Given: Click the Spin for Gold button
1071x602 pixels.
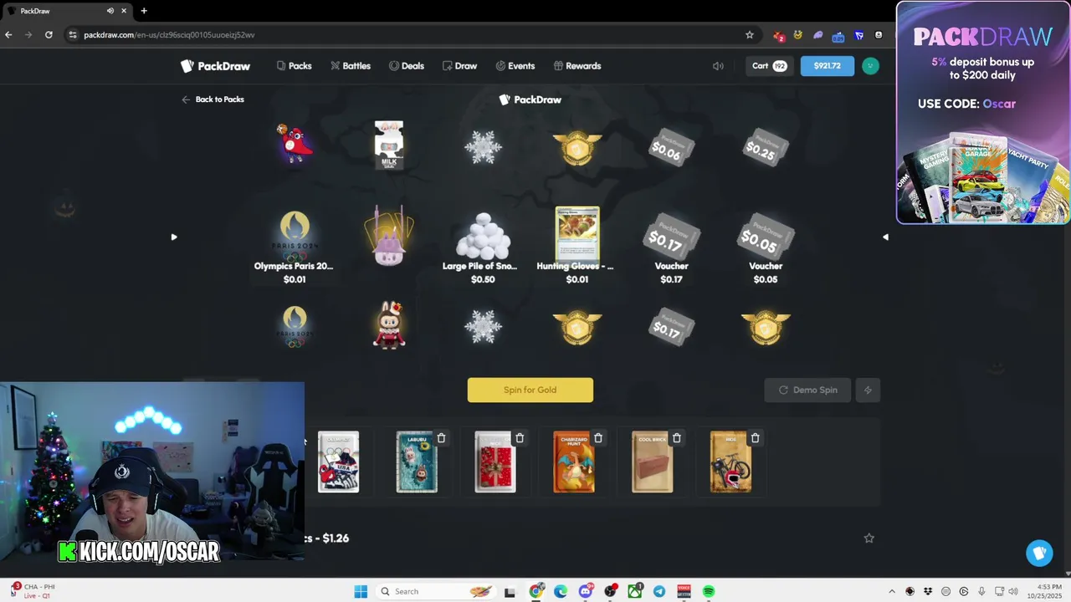Looking at the screenshot, I should [530, 390].
